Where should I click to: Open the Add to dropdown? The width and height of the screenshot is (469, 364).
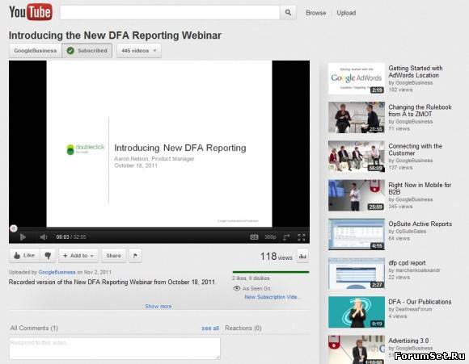tap(78, 256)
